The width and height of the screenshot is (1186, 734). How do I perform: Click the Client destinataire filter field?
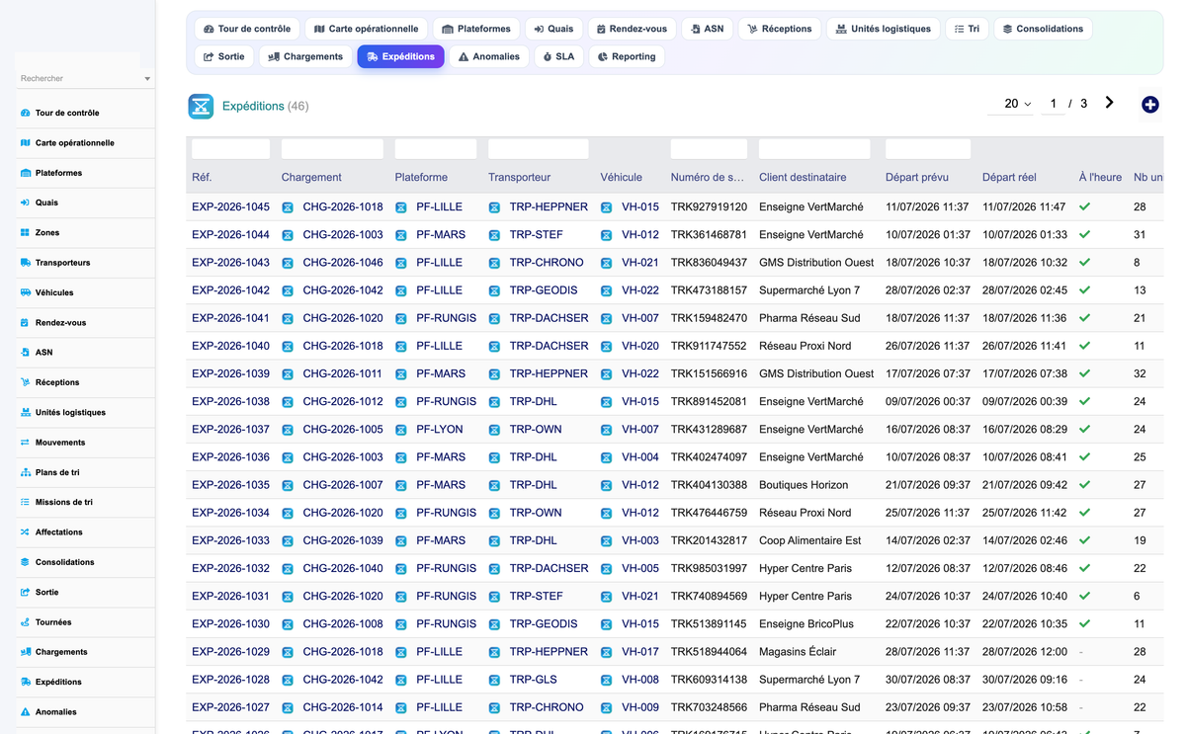tap(814, 149)
